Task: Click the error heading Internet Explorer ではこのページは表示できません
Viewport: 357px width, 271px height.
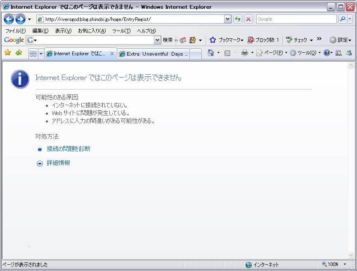Action: click(x=109, y=78)
